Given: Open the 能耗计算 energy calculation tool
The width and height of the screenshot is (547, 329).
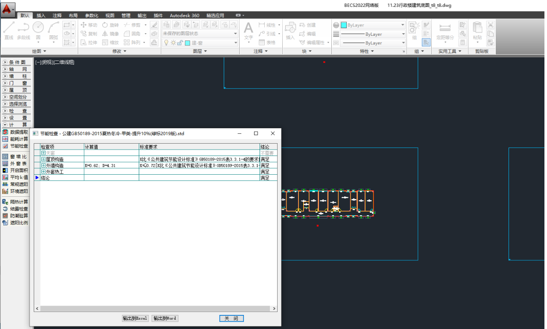Looking at the screenshot, I should click(x=5, y=139).
